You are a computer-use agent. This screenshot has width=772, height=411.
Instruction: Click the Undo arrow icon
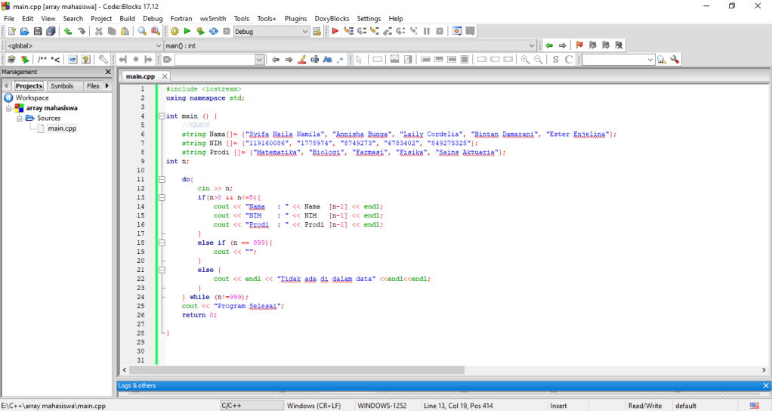[68, 31]
